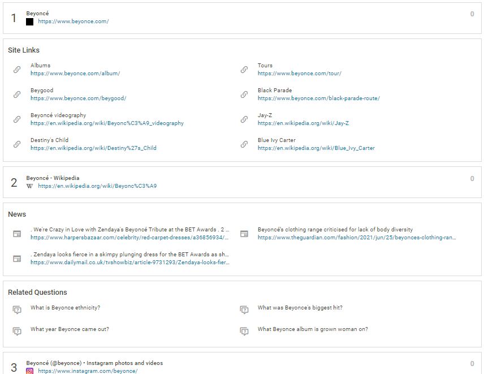Click the 'Albums' site link title
The image size is (484, 374).
tap(41, 66)
